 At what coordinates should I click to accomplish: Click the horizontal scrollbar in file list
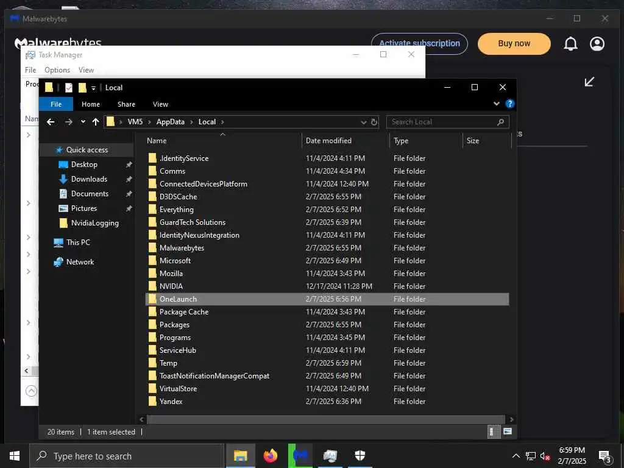click(x=325, y=419)
